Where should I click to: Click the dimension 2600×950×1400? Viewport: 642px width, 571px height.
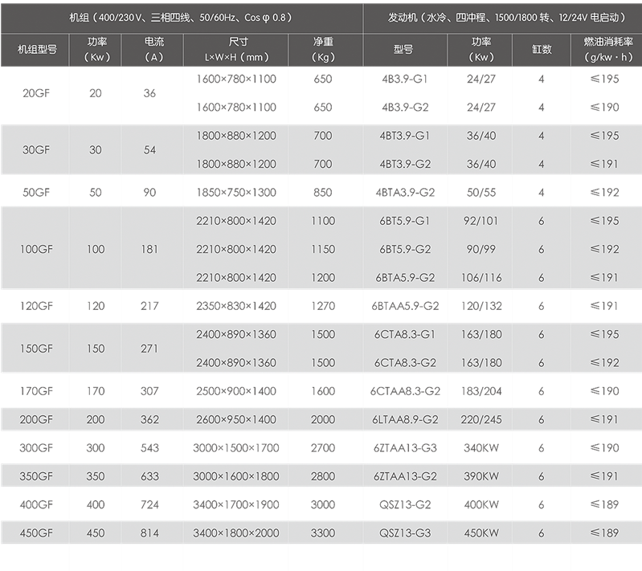pyautogui.click(x=236, y=419)
